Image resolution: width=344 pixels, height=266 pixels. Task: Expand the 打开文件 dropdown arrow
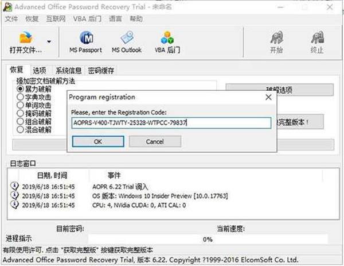point(49,41)
